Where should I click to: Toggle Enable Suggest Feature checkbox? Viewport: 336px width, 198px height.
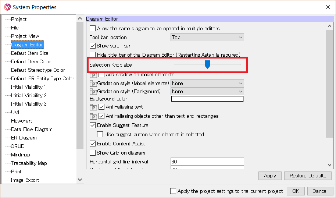click(93, 125)
